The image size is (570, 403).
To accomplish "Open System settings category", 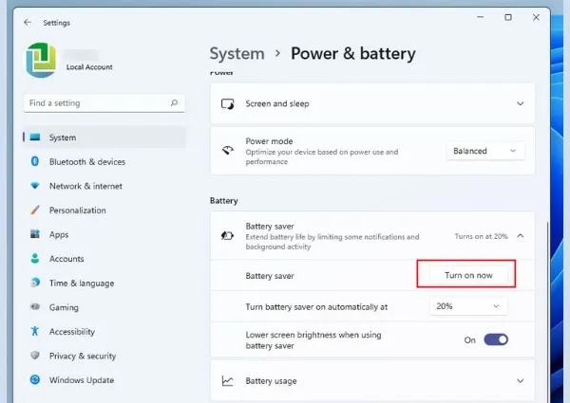I will click(x=104, y=137).
